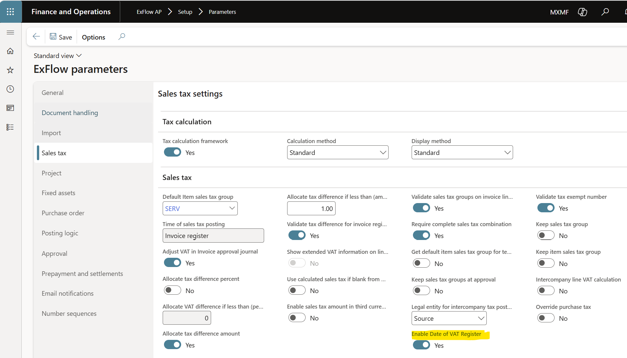The width and height of the screenshot is (627, 358).
Task: Toggle Require complete sales tax combination
Action: [x=422, y=235]
